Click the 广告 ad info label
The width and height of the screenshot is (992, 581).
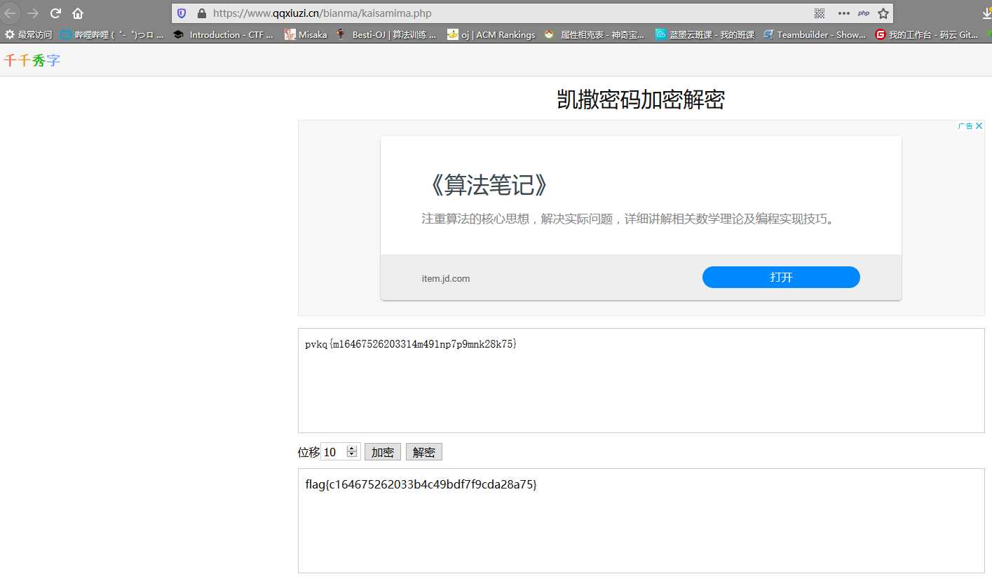(x=965, y=126)
